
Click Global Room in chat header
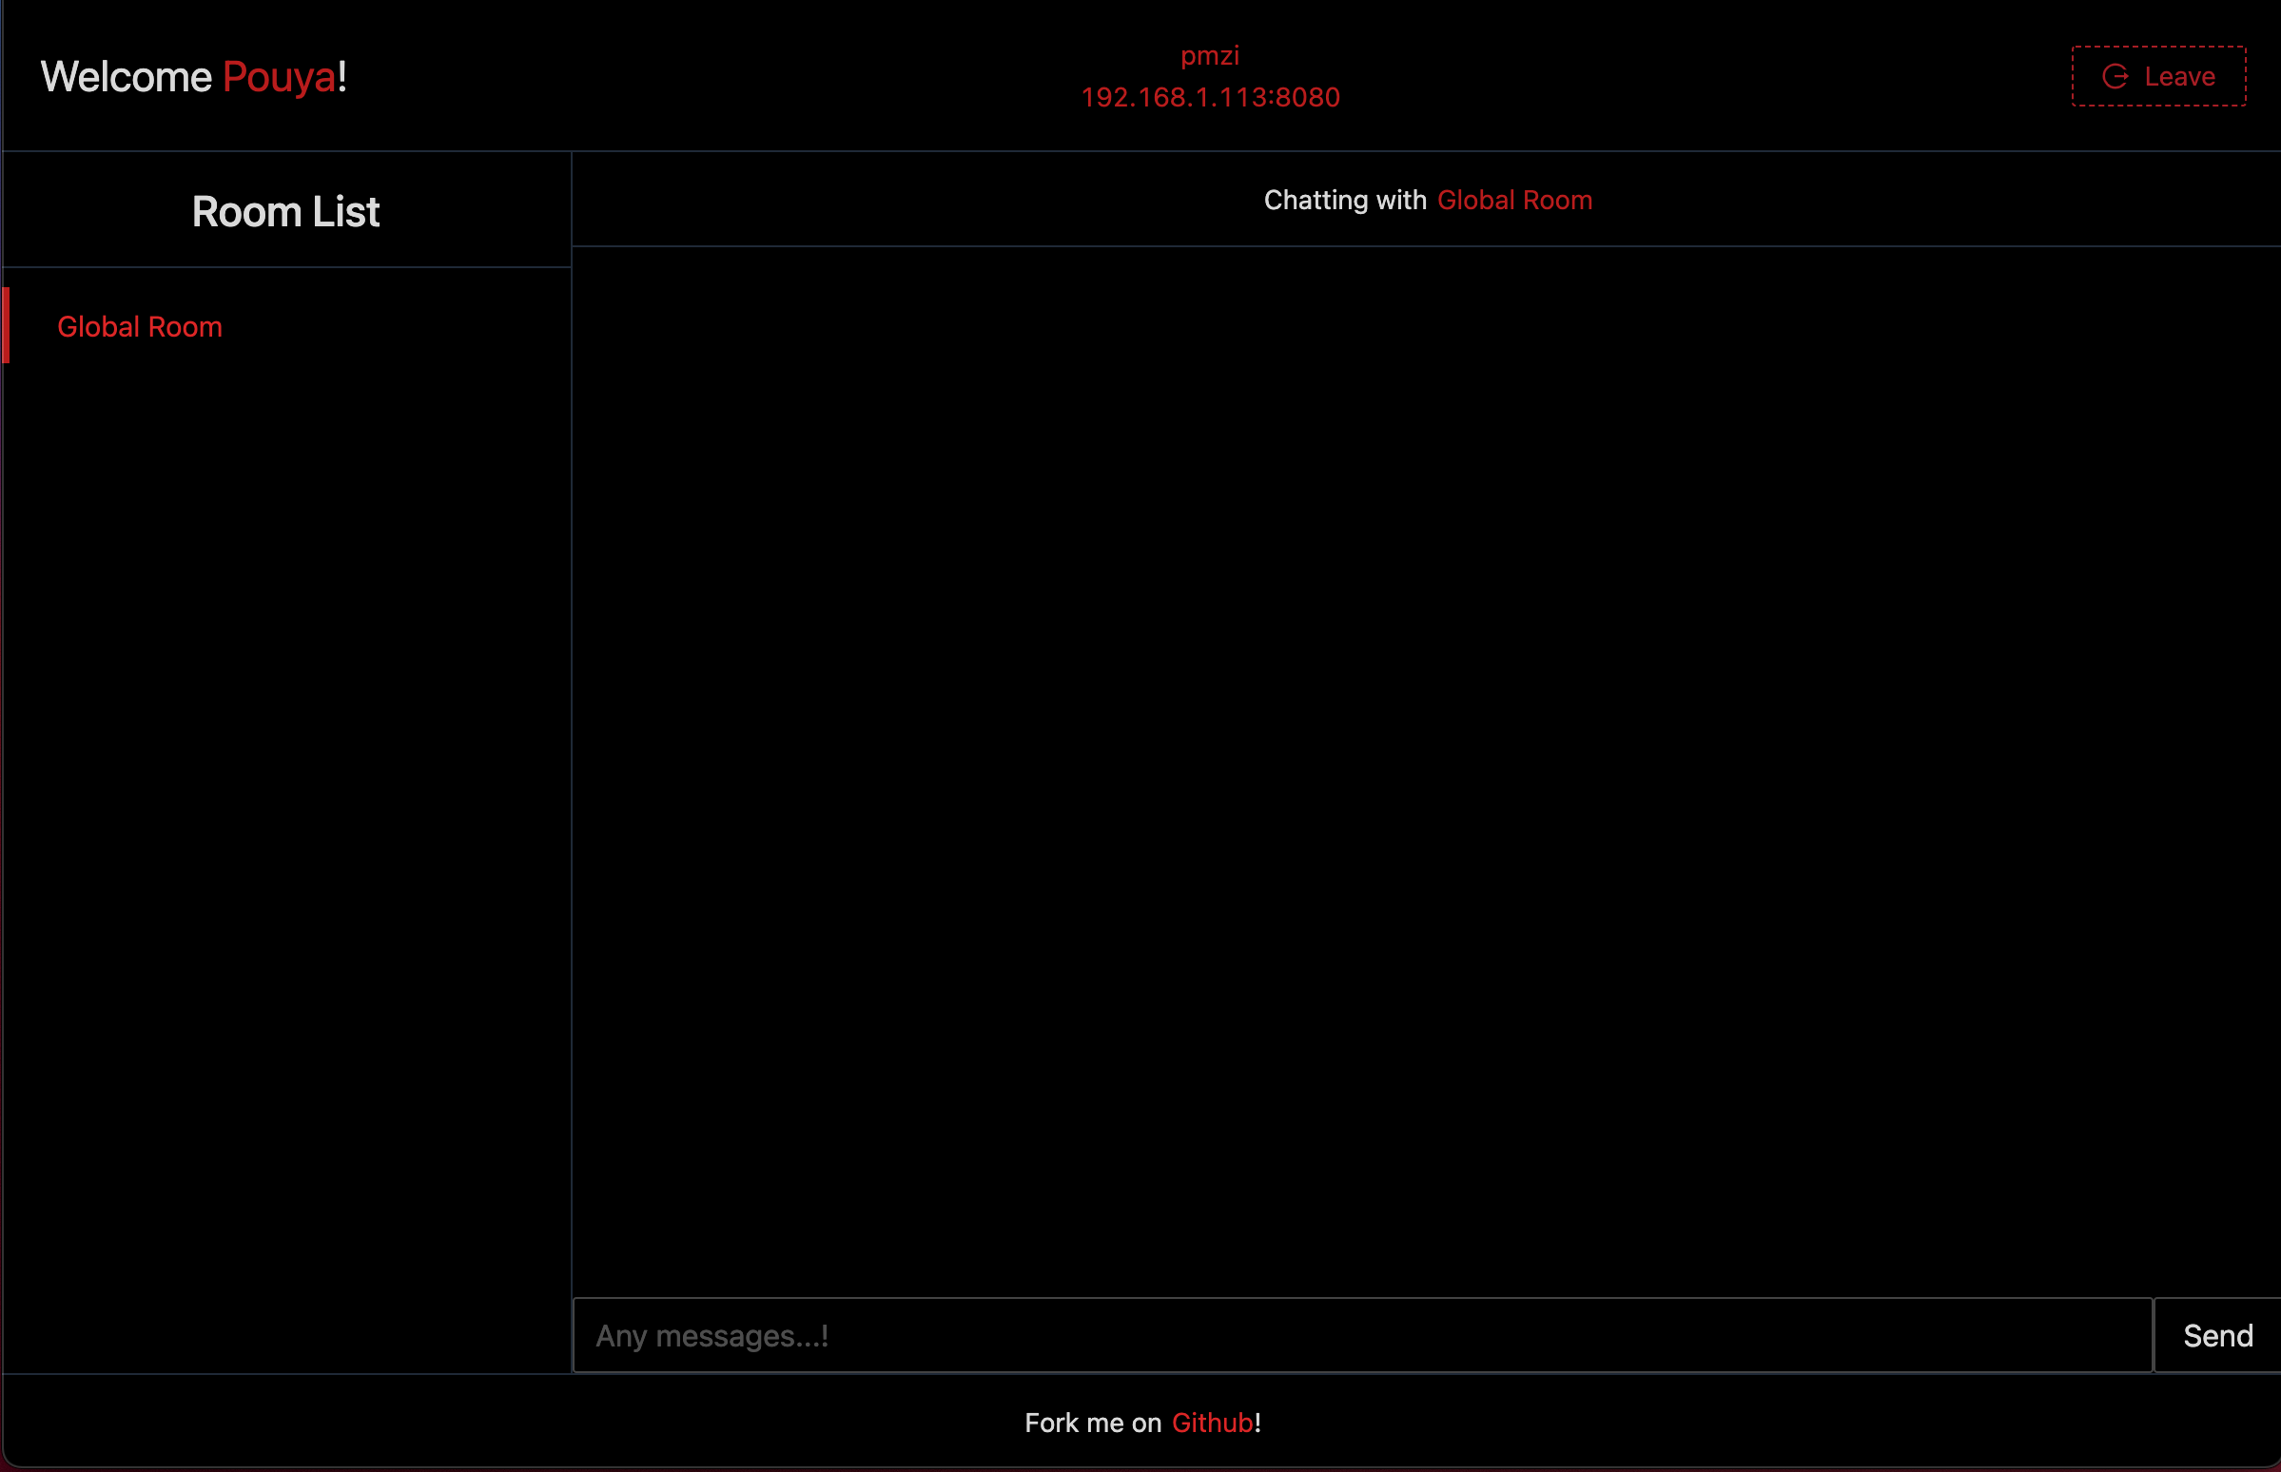click(x=1514, y=200)
